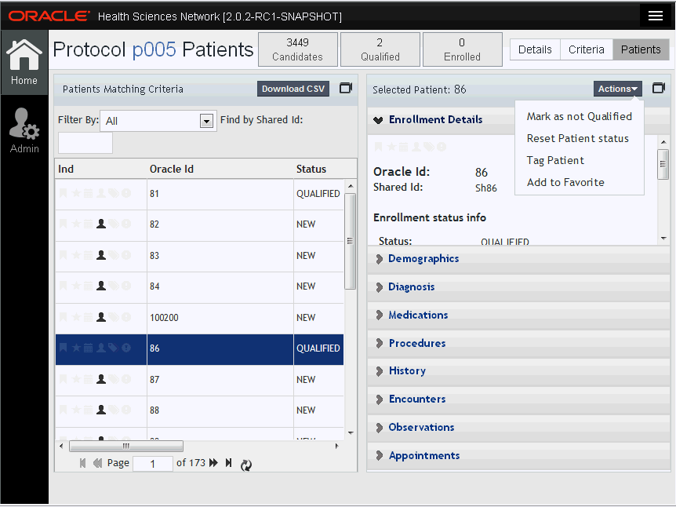This screenshot has width=676, height=507.
Task: Click the Find by Shared Id input
Action: (x=85, y=143)
